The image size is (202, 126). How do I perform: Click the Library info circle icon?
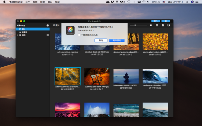(48, 25)
